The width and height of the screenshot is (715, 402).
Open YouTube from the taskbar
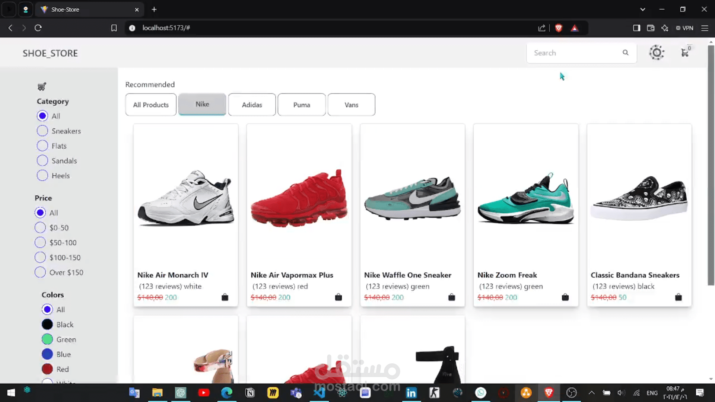(204, 393)
